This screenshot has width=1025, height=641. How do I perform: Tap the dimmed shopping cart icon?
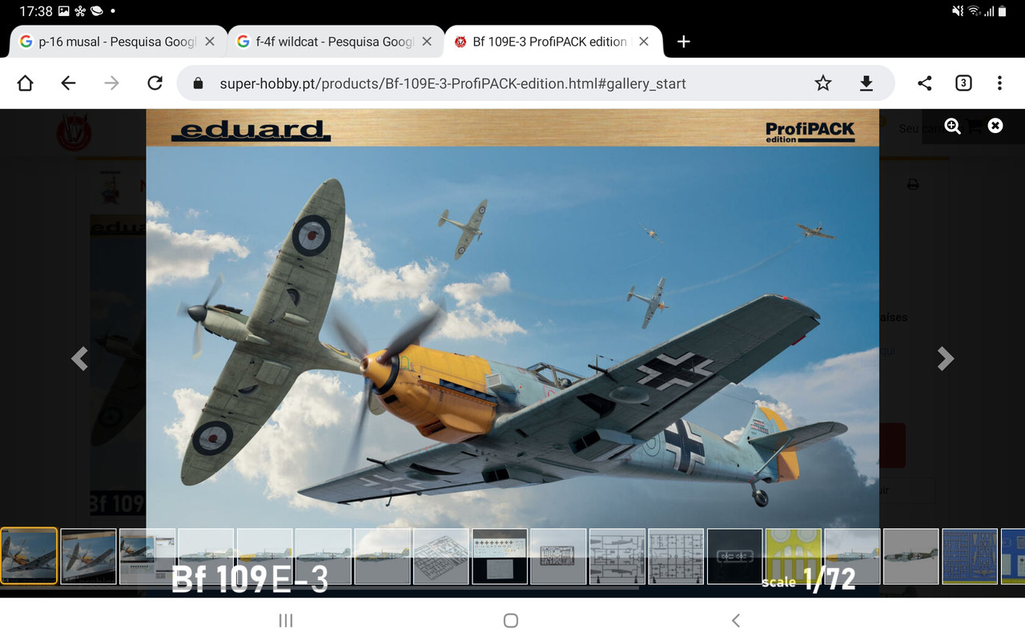point(974,127)
